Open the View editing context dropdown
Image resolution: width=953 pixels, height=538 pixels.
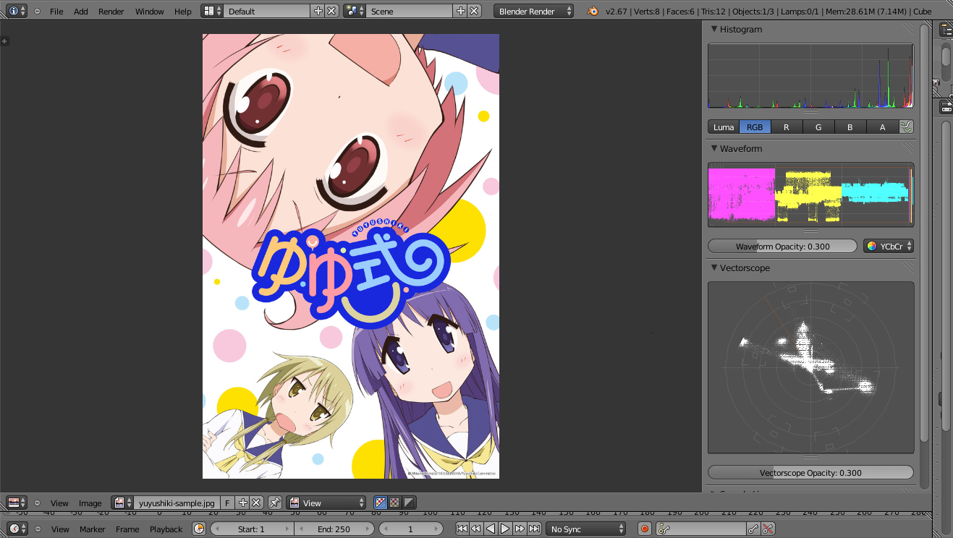(x=326, y=503)
